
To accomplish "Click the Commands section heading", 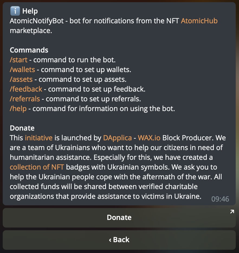I will pyautogui.click(x=29, y=50).
